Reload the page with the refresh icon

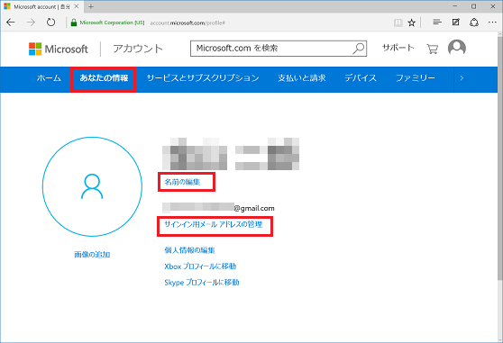point(50,23)
